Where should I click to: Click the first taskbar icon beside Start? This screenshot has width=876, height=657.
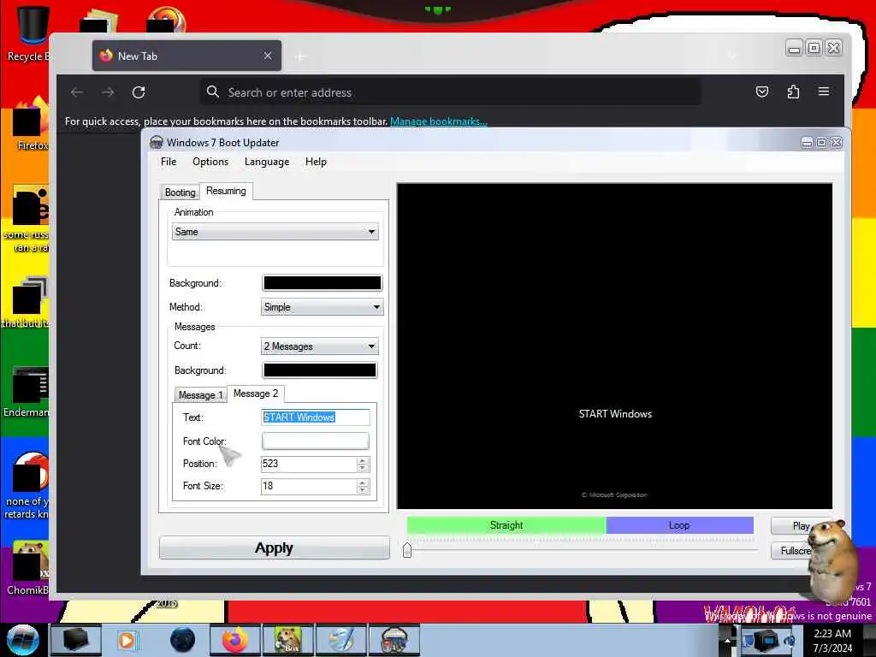pos(76,640)
